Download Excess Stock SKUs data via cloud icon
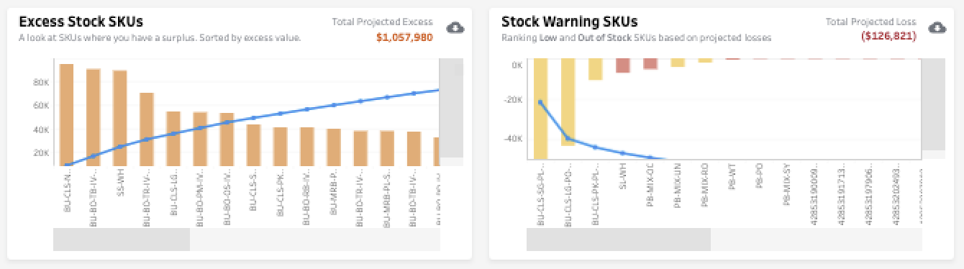 pos(455,27)
